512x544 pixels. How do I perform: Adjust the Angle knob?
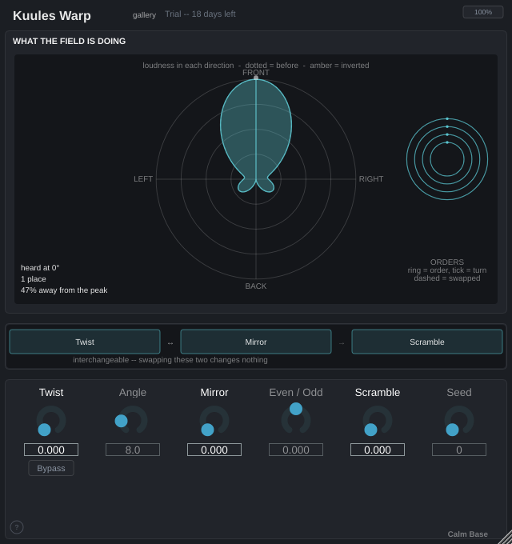coord(133,421)
